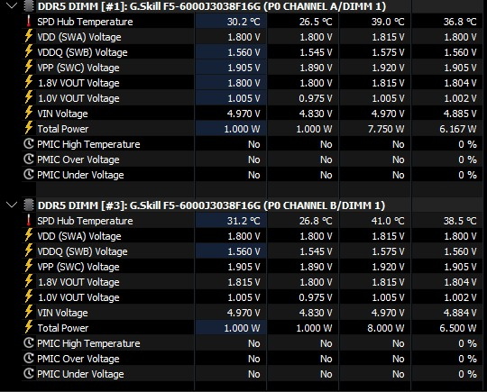Click lightning icon beside DIMM #3 VPP (SWC) Voltage
Viewport: 487px width, 392px height.
[29, 267]
